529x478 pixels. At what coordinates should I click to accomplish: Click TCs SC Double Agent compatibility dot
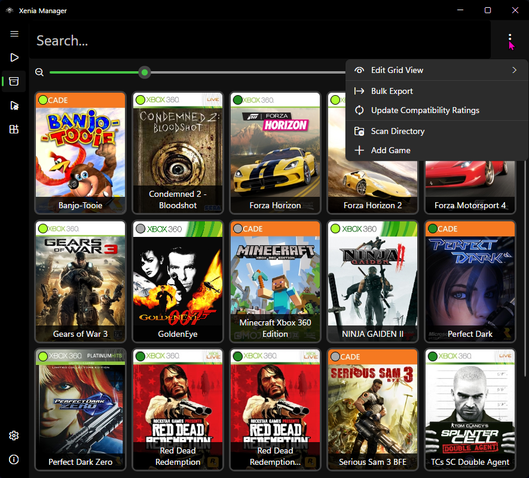(x=433, y=357)
